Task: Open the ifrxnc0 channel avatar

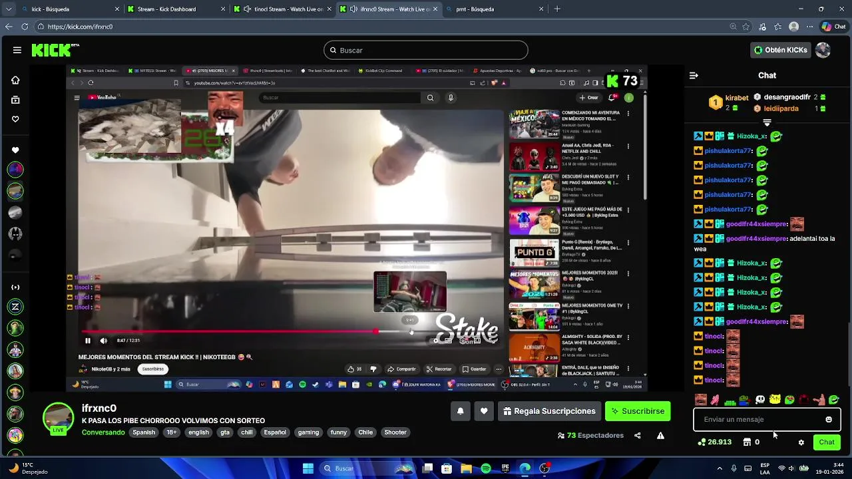Action: [58, 418]
